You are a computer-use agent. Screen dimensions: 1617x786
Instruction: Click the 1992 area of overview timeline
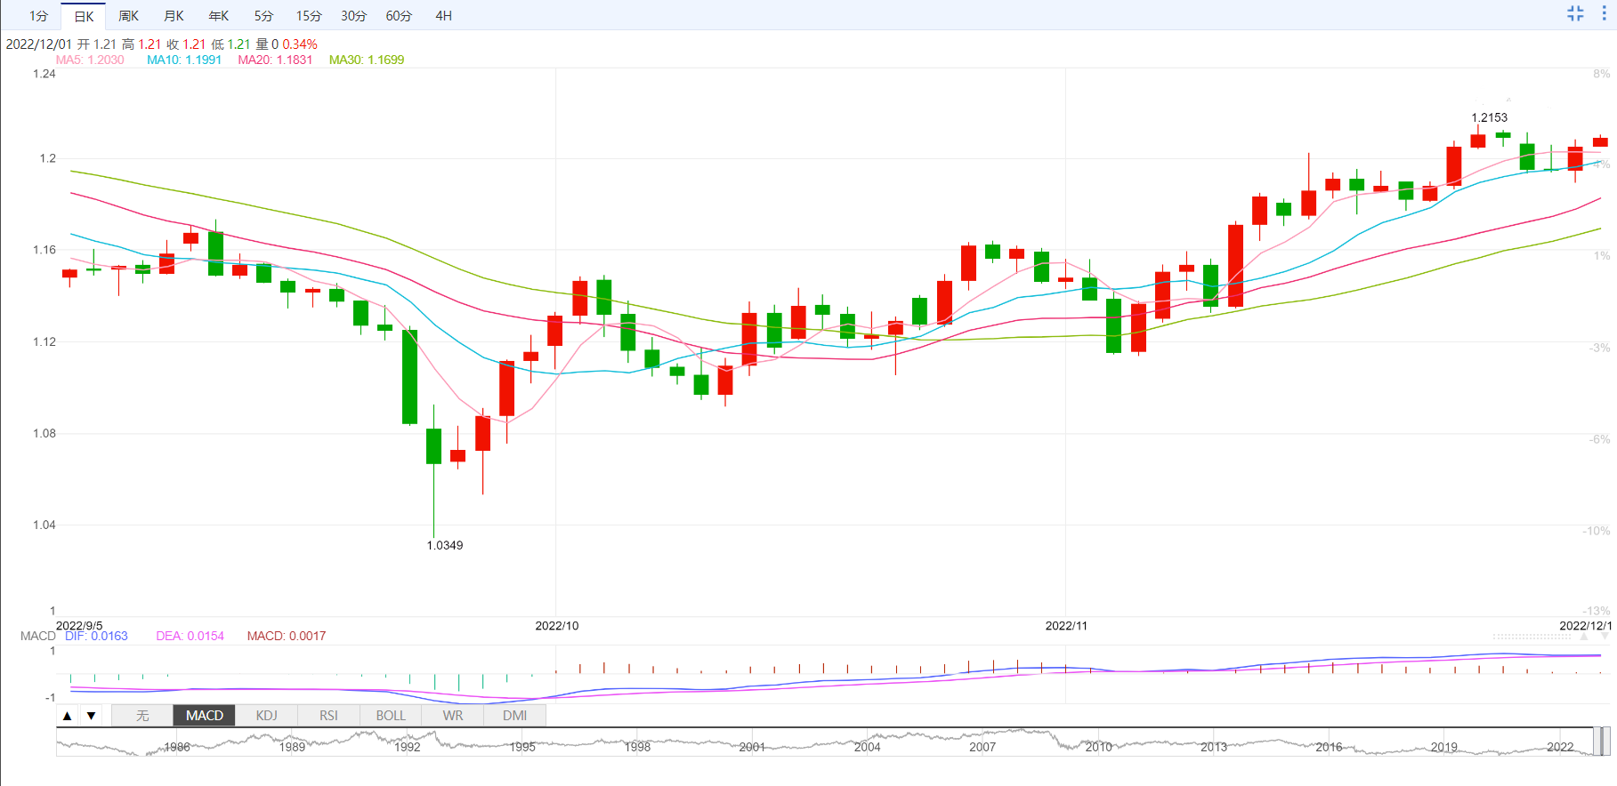click(407, 745)
